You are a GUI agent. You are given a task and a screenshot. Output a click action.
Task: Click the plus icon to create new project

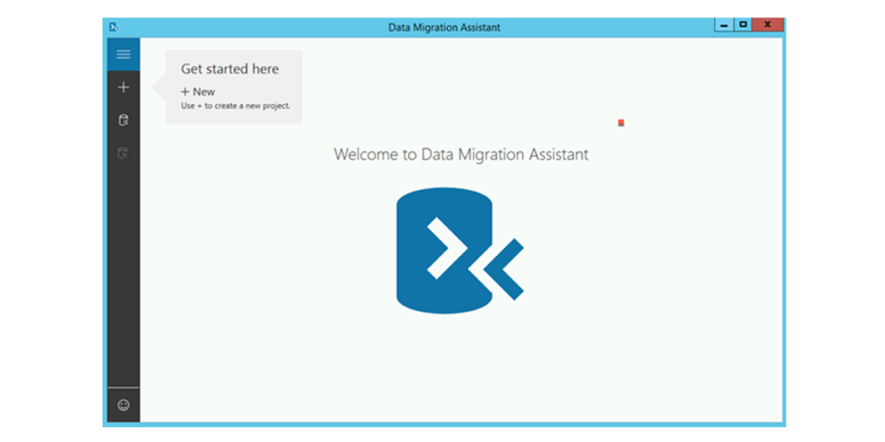click(124, 87)
